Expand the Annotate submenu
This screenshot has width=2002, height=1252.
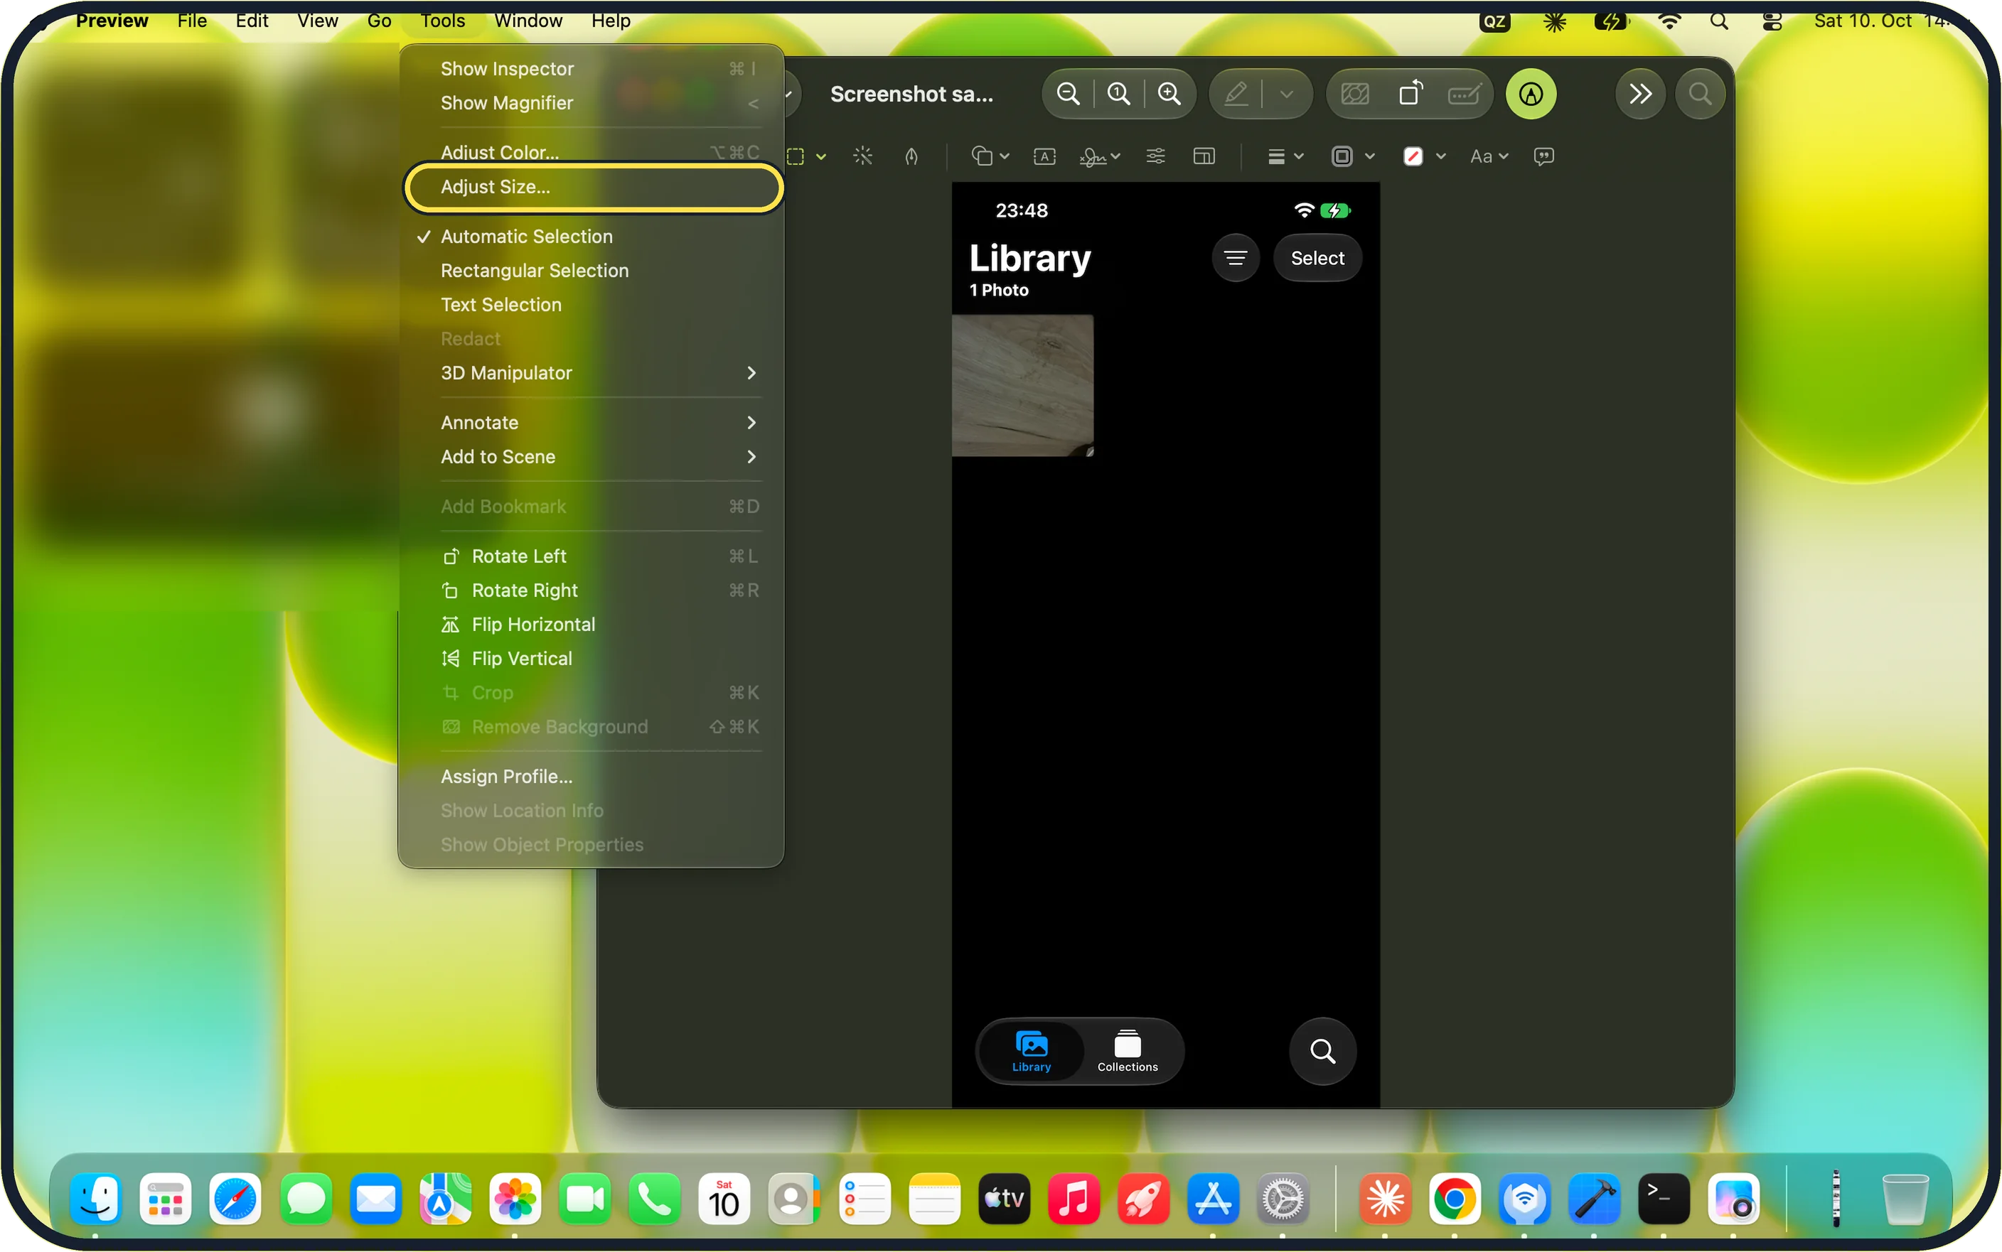pyautogui.click(x=593, y=422)
